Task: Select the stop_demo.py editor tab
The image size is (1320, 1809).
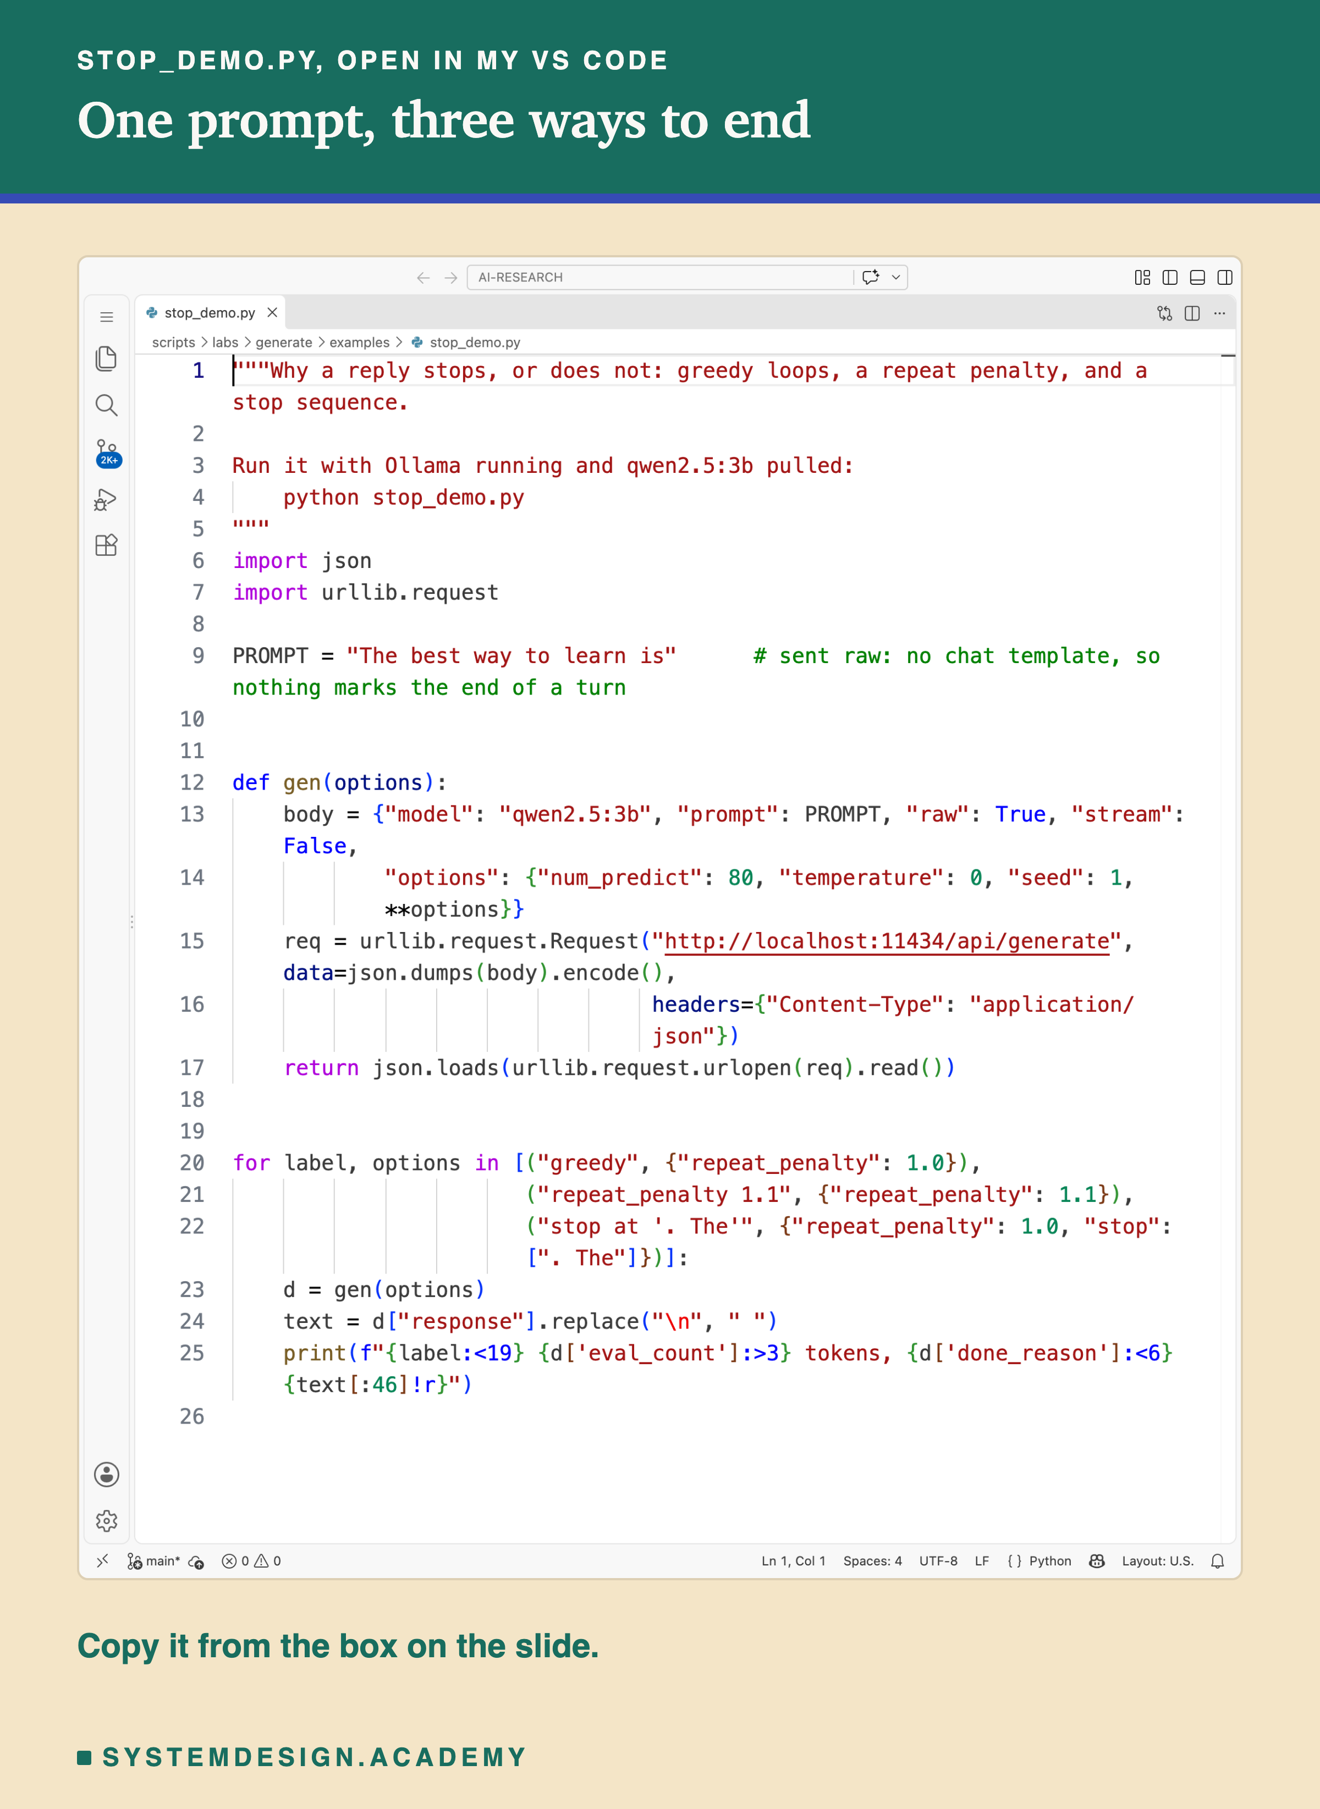Action: [210, 313]
